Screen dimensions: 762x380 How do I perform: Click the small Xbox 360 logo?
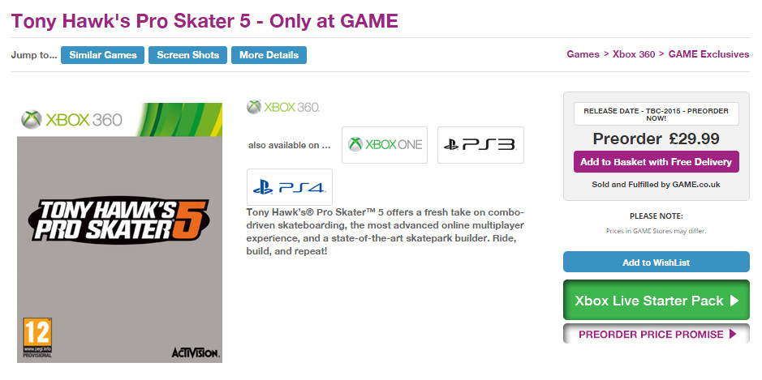[x=283, y=107]
